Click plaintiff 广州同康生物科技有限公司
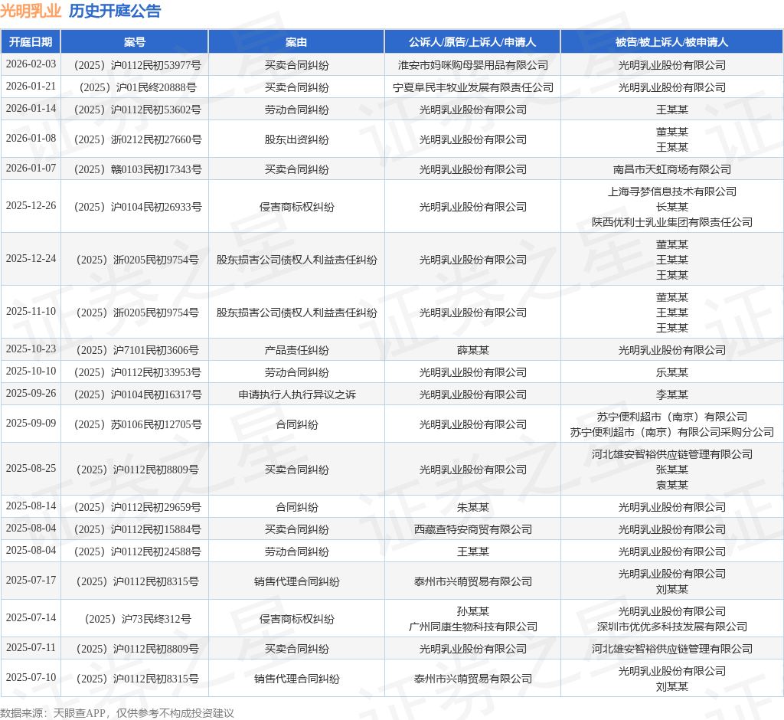The width and height of the screenshot is (784, 720). pos(472,627)
